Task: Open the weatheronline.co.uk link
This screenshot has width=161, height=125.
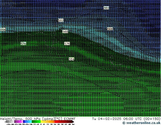Action: point(142,123)
